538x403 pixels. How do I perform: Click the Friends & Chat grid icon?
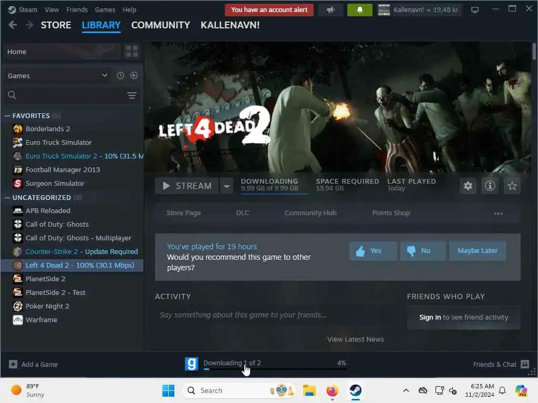[x=525, y=364]
